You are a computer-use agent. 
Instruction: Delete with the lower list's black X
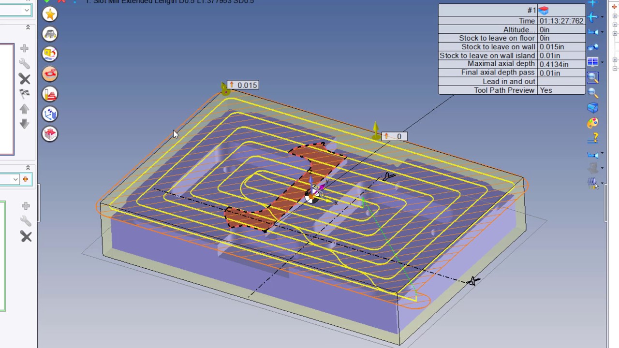pos(26,236)
